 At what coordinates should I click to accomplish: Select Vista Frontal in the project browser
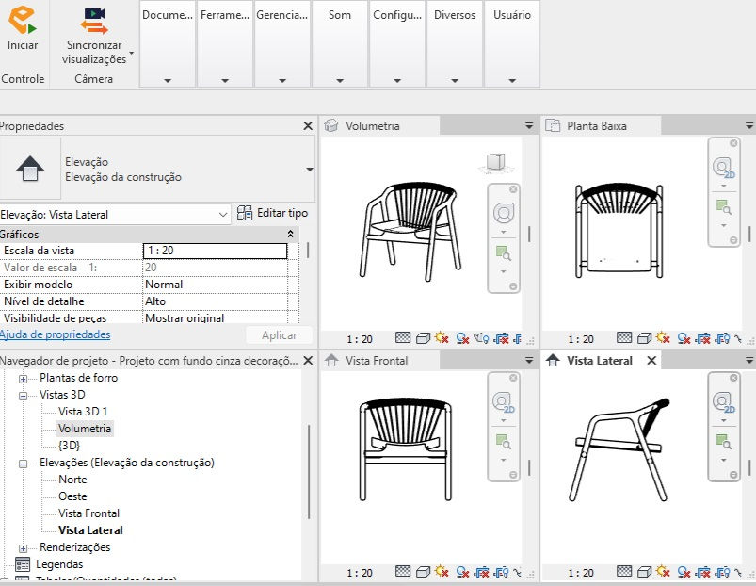point(88,513)
